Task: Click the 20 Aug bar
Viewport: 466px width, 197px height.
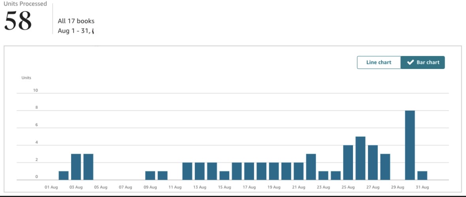Action: coord(286,171)
